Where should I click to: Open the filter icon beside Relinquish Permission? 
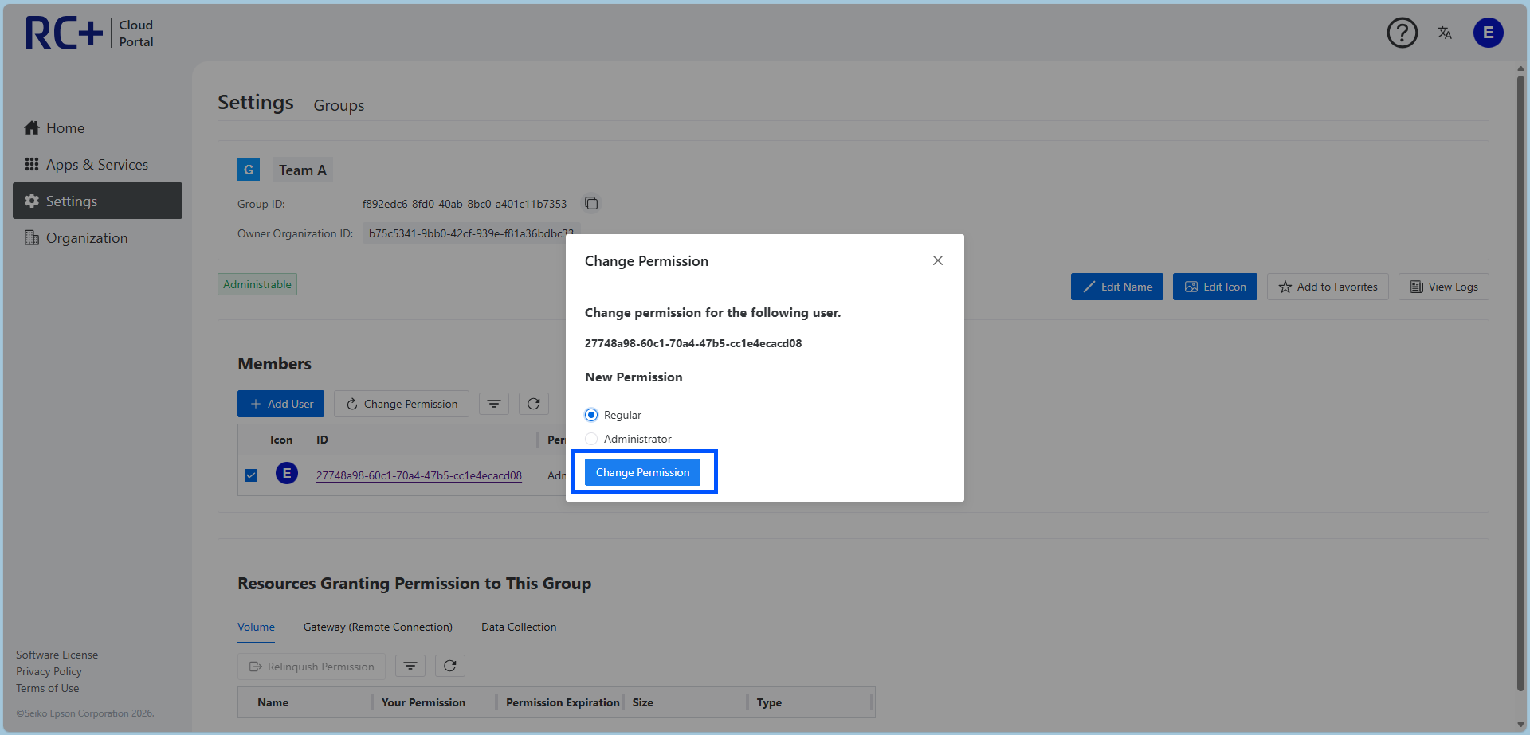(x=410, y=666)
